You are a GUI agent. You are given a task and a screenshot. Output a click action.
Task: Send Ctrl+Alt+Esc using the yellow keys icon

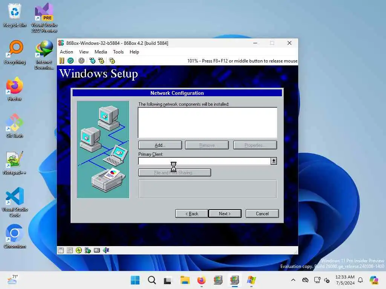tap(101, 61)
